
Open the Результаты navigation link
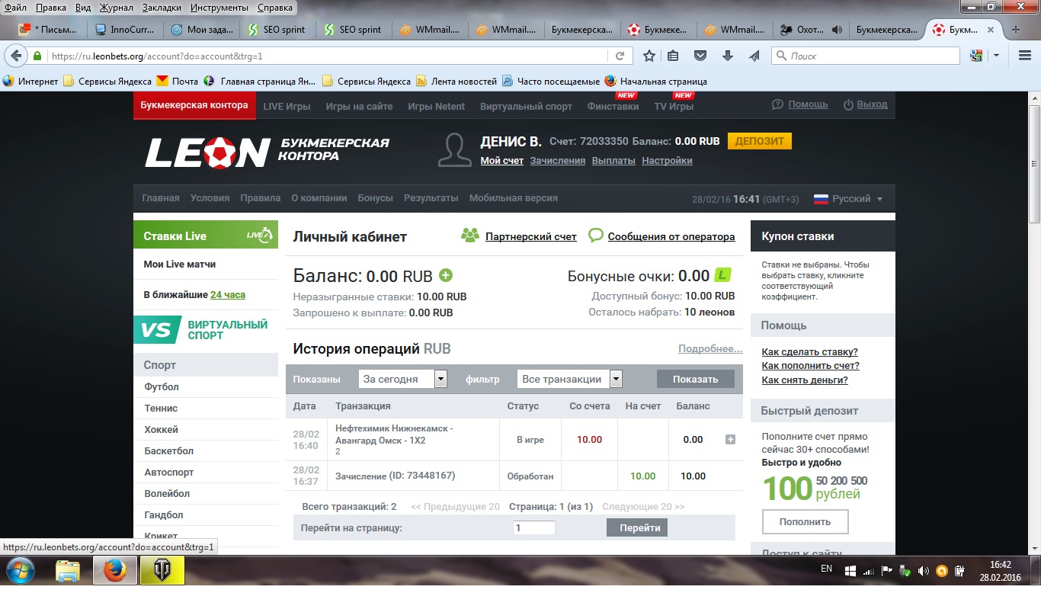click(431, 198)
